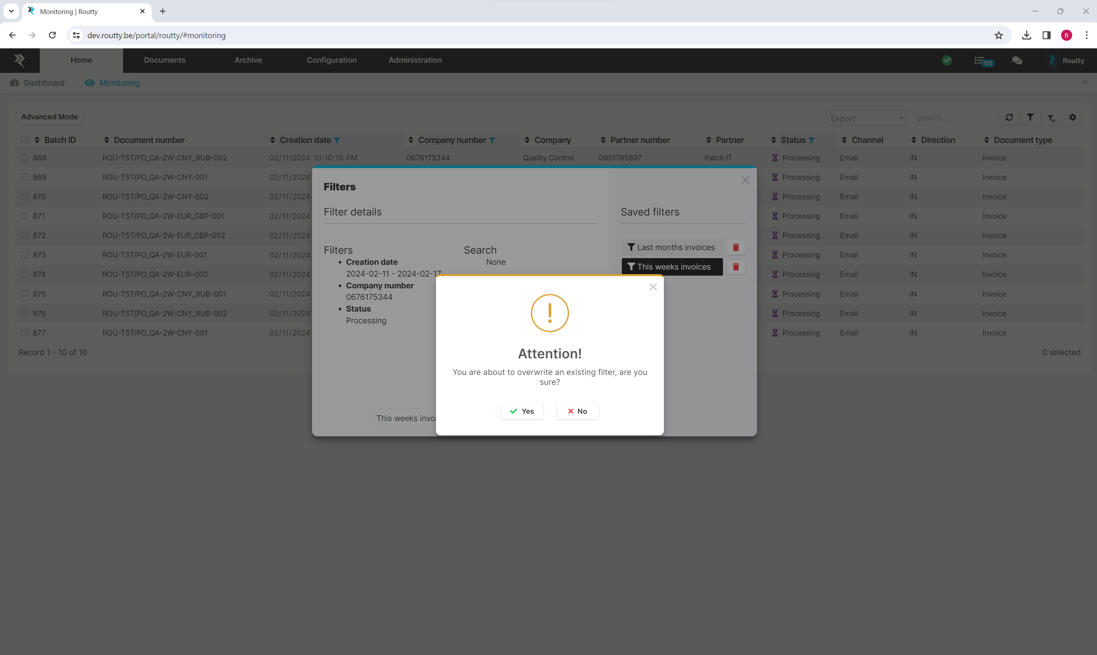Image resolution: width=1097 pixels, height=655 pixels.
Task: Click the refresh grid icon
Action: [x=1009, y=117]
